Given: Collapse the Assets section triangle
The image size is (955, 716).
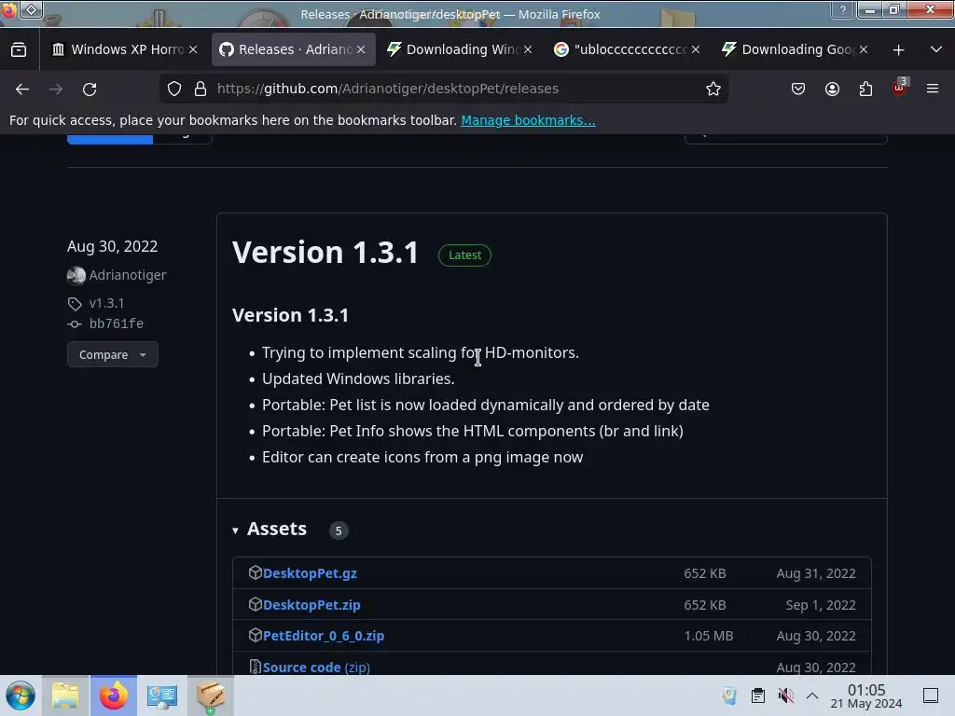Looking at the screenshot, I should point(235,530).
